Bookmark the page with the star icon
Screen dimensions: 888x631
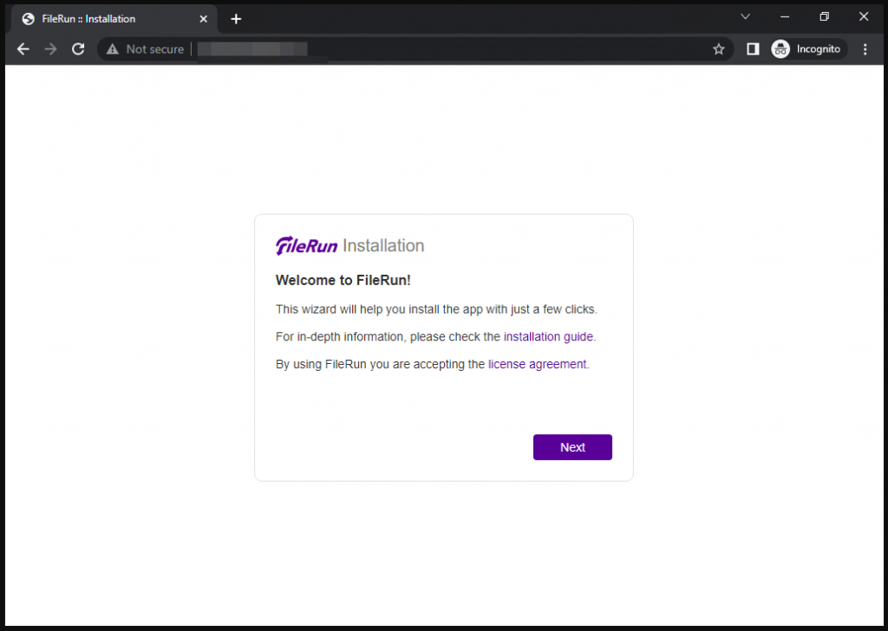[719, 49]
